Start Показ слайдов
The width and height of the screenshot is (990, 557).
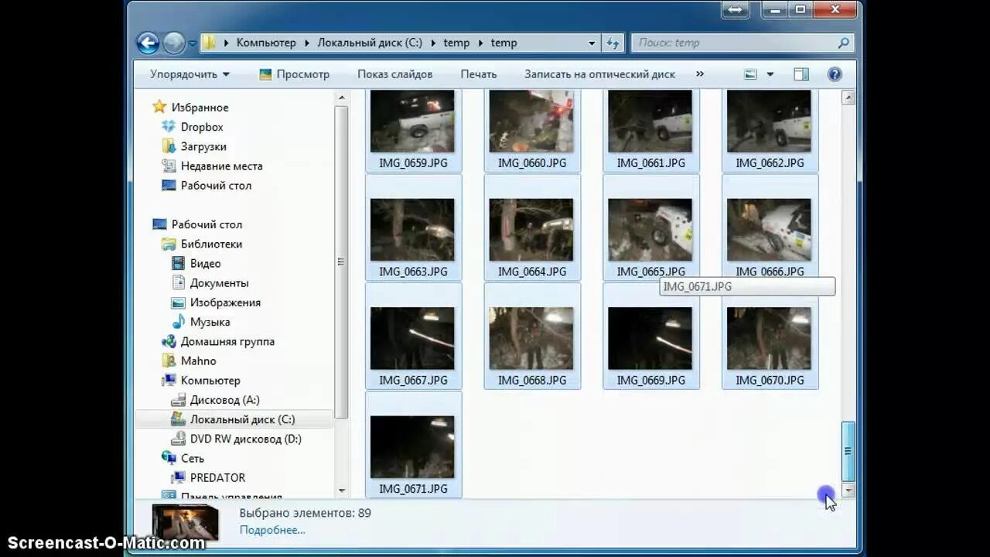point(394,74)
